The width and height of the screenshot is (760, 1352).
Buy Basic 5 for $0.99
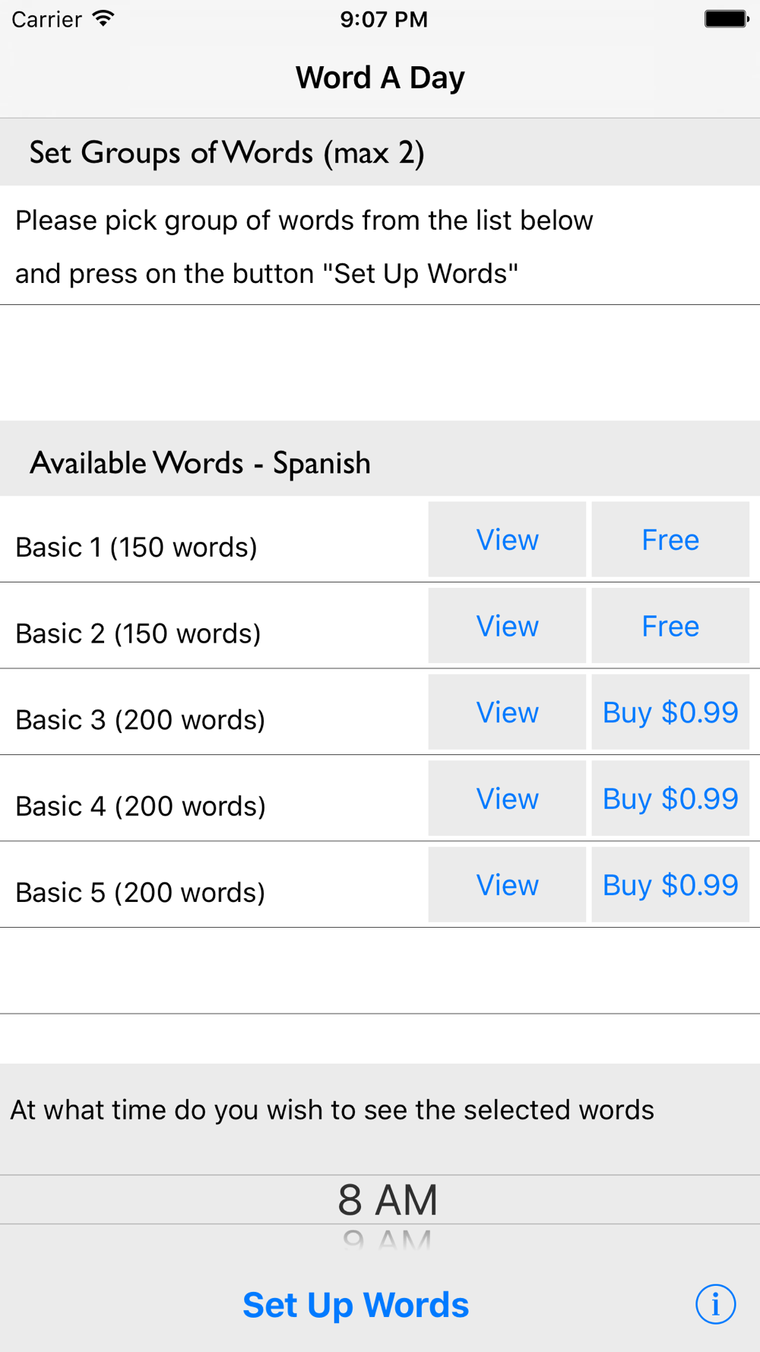[x=670, y=885]
